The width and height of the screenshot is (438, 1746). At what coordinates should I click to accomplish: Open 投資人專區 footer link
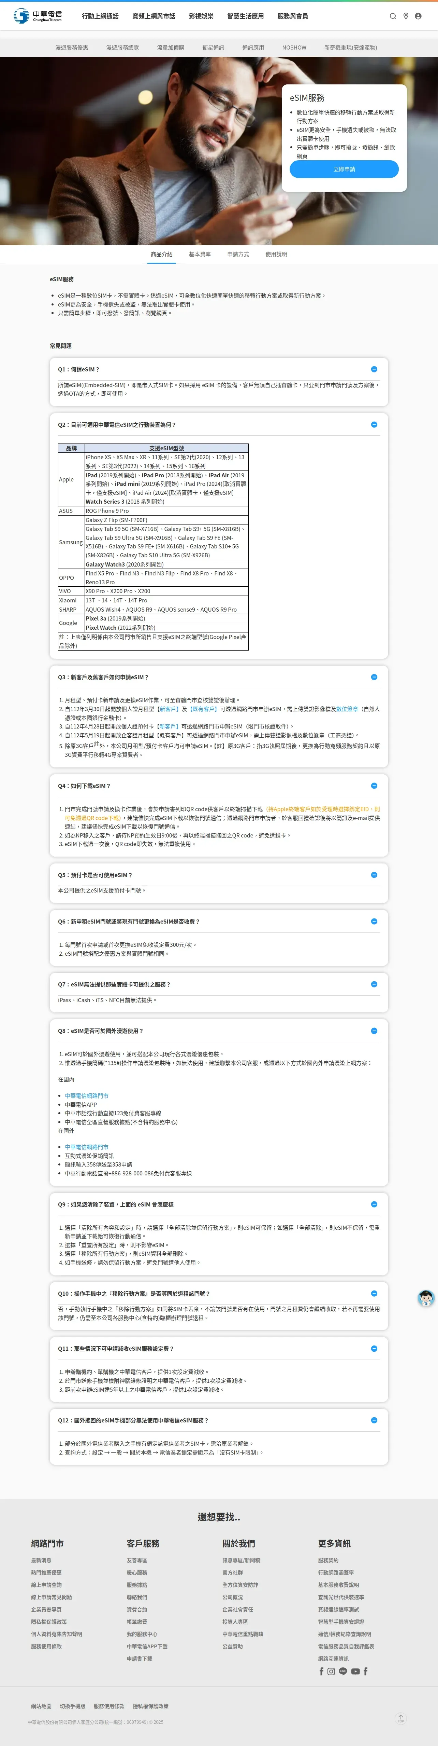[x=235, y=1622]
